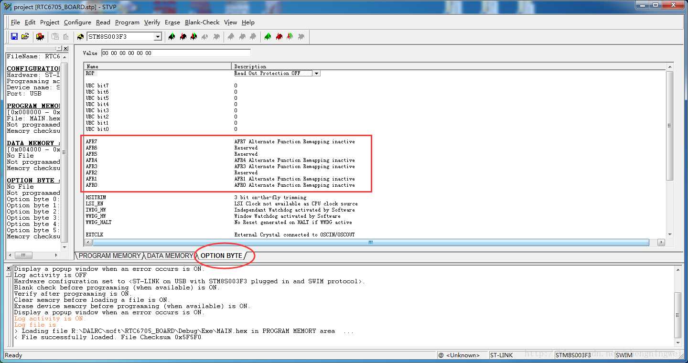Open the File menu
This screenshot has width=688, height=363.
click(15, 22)
